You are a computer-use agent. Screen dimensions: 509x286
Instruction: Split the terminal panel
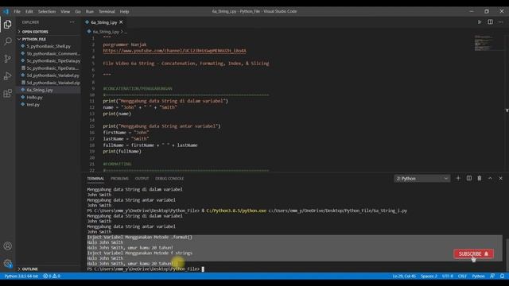pyautogui.click(x=469, y=178)
